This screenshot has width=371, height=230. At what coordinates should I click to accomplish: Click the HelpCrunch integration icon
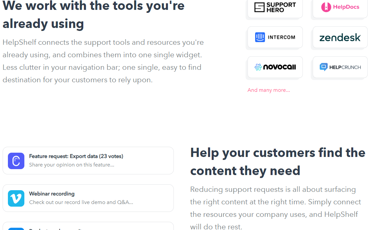coord(340,67)
